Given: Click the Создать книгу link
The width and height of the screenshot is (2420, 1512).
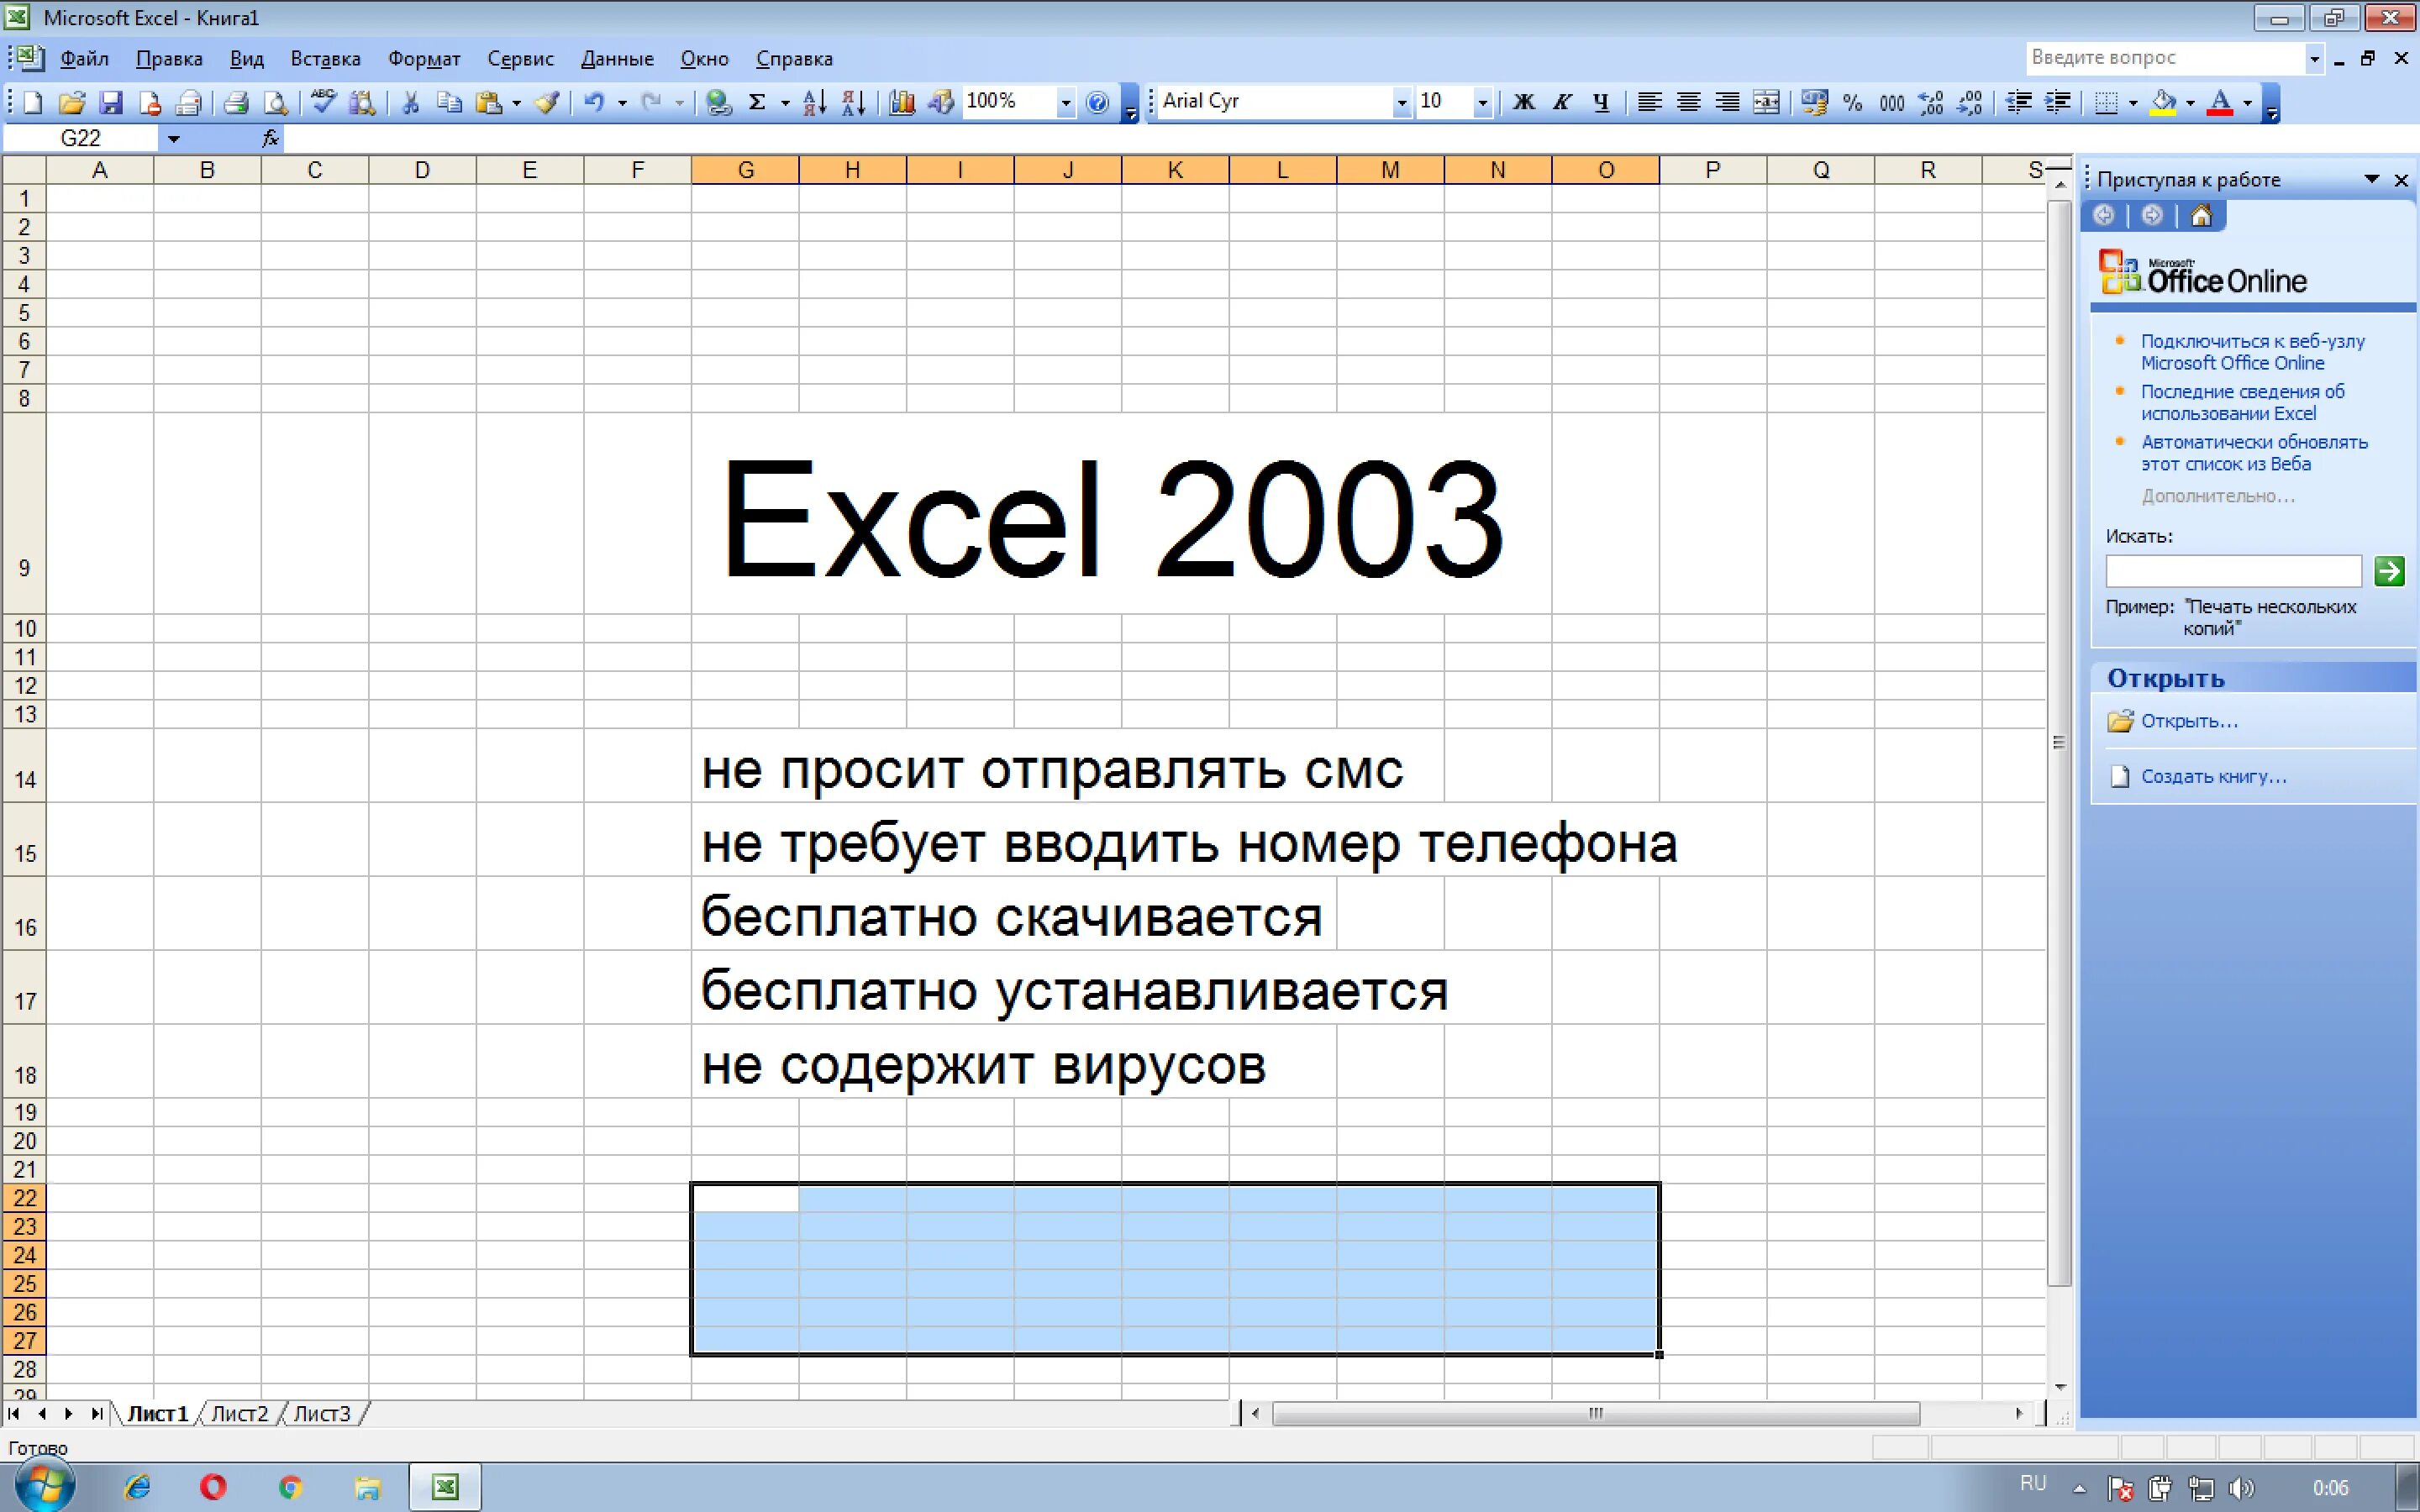Looking at the screenshot, I should tap(2213, 776).
